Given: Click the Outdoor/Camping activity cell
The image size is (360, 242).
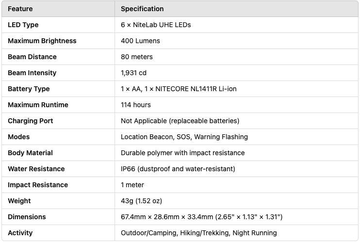Looking at the screenshot, I should tap(198, 233).
